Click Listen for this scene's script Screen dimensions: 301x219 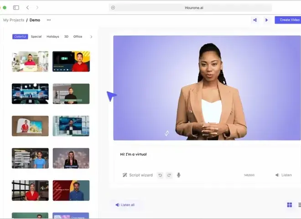(x=283, y=175)
